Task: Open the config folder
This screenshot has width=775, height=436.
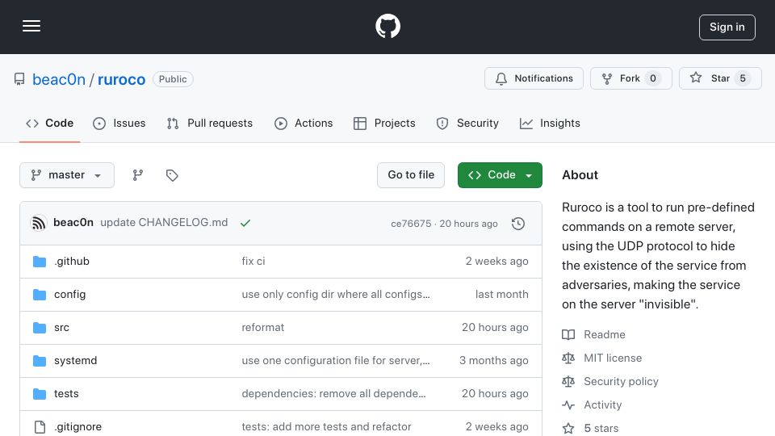Action: pos(69,294)
